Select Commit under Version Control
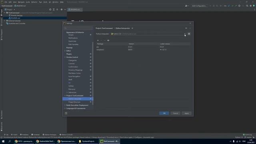256x144 pixels. (71, 64)
